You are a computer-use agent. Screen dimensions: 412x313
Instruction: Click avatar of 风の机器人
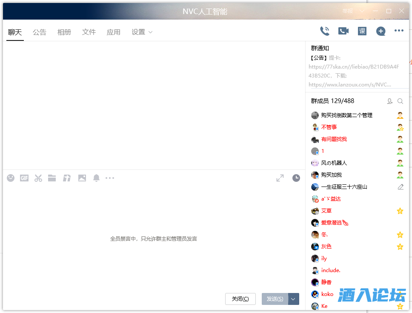(x=315, y=163)
